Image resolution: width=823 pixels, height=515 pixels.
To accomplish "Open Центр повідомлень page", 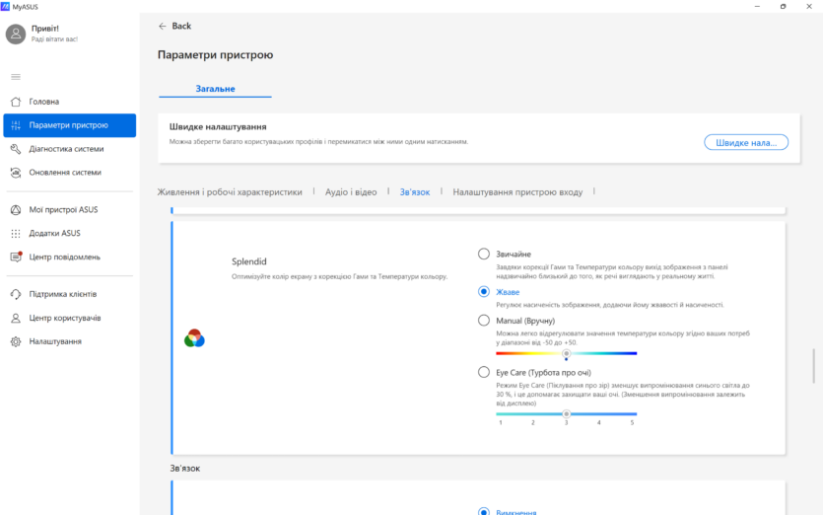I will 69,257.
